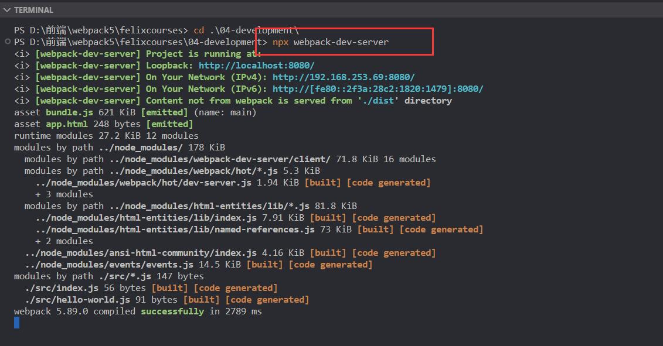The width and height of the screenshot is (663, 346).
Task: Click the '../node_modules/webpack/hot/dev-server.js' path
Action: [x=144, y=183]
